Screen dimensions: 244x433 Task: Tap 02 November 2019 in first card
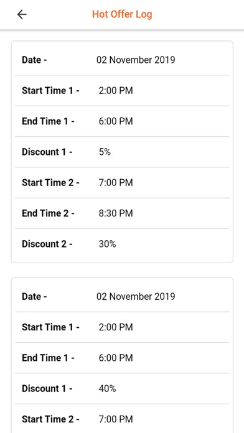click(x=136, y=60)
